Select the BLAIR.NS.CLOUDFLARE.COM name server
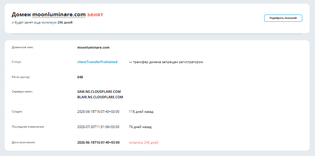This screenshot has height=156, width=315. click(100, 97)
